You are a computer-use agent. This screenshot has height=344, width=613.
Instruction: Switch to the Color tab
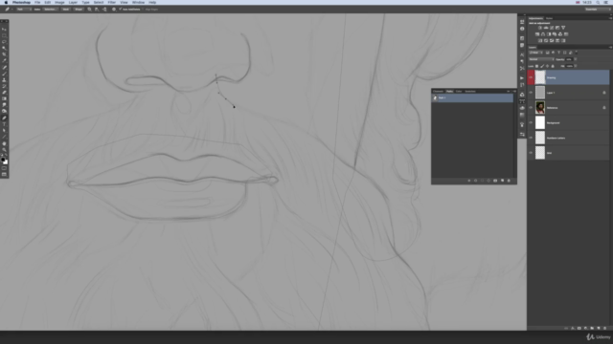[459, 92]
